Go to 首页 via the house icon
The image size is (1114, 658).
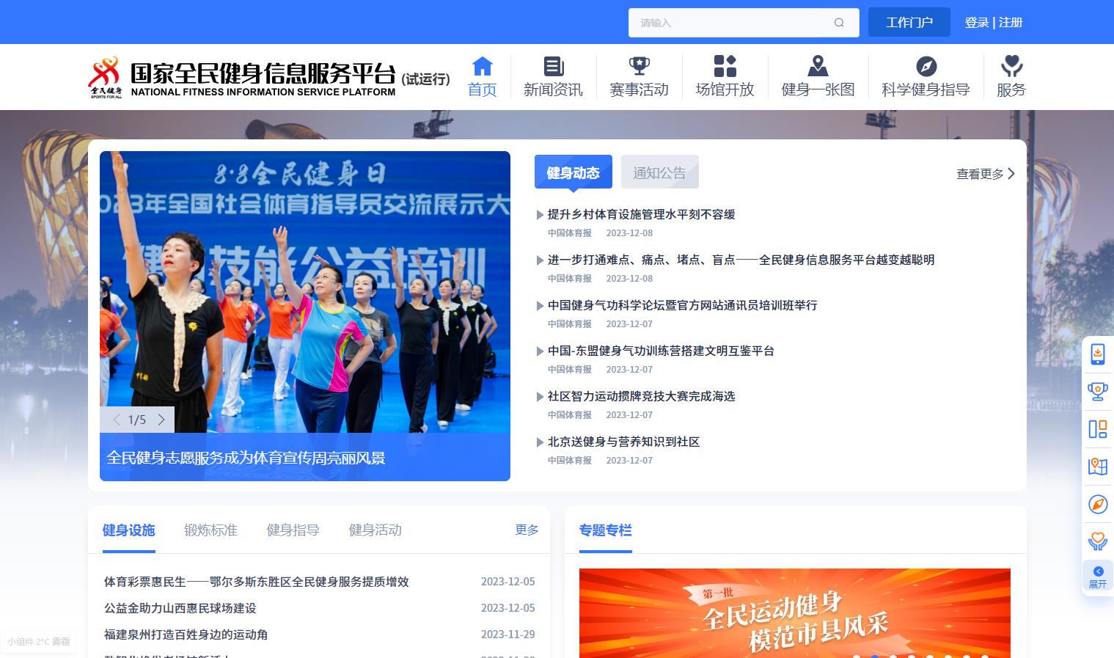[482, 67]
